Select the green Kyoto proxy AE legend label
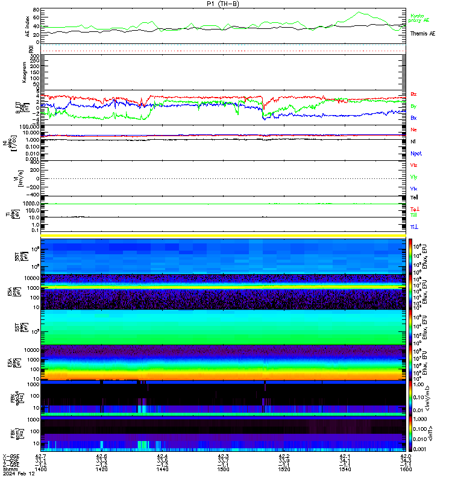This screenshot has width=452, height=482. (x=418, y=18)
